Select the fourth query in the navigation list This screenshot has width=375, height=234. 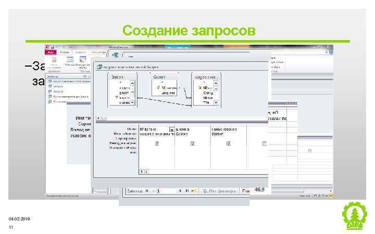click(x=68, y=97)
